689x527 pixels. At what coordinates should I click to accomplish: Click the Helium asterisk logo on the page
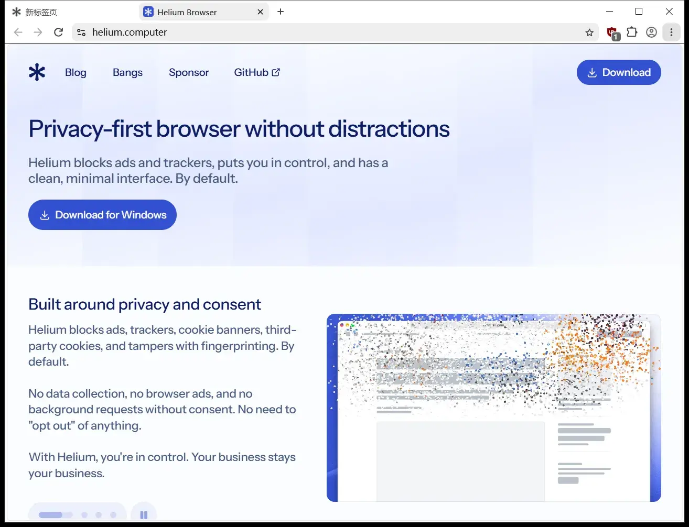point(37,72)
